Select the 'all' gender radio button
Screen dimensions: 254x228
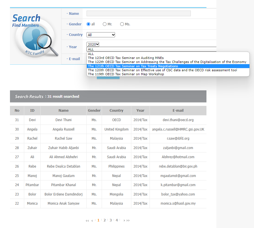[88, 24]
